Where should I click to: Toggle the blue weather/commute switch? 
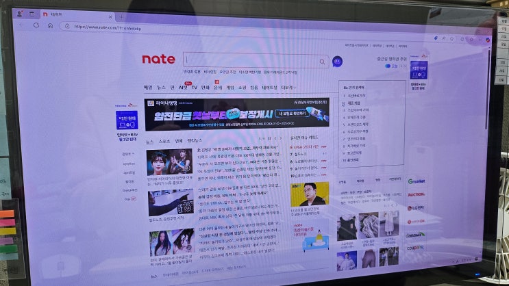pyautogui.click(x=388, y=66)
